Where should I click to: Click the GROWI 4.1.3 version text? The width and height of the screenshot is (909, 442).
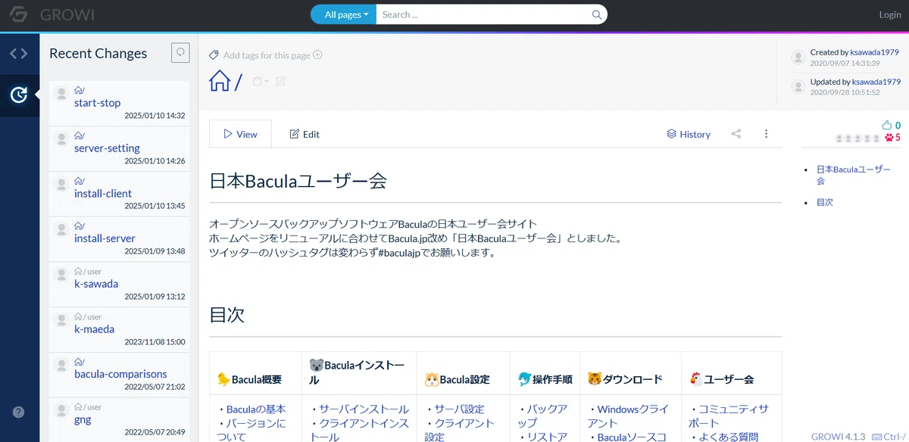click(839, 437)
